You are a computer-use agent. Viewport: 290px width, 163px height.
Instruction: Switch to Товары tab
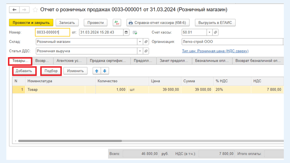[20, 61]
